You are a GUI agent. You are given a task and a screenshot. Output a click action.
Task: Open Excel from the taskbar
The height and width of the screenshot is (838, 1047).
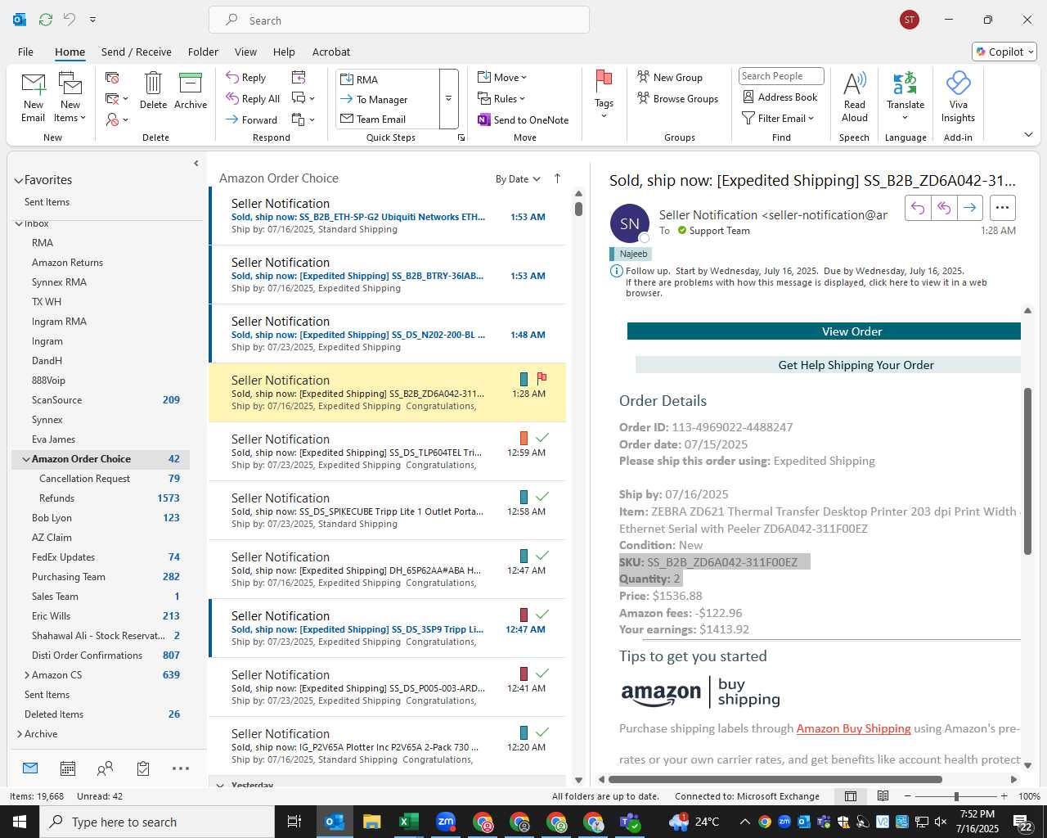[408, 822]
